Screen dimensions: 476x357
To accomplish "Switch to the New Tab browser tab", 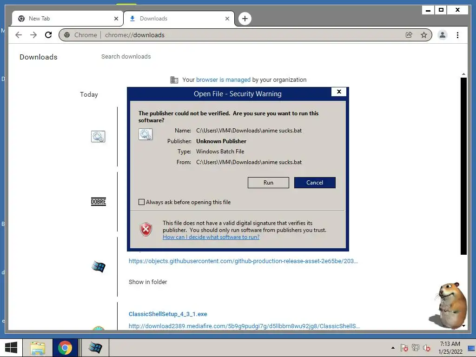I will coord(67,19).
